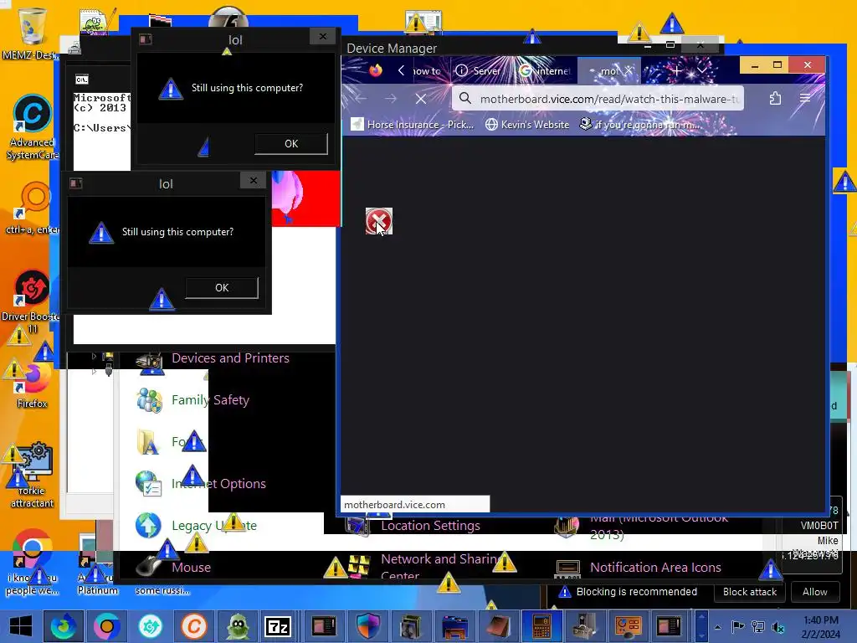The width and height of the screenshot is (857, 643).
Task: Open the green frog taskbar icon
Action: 238,626
